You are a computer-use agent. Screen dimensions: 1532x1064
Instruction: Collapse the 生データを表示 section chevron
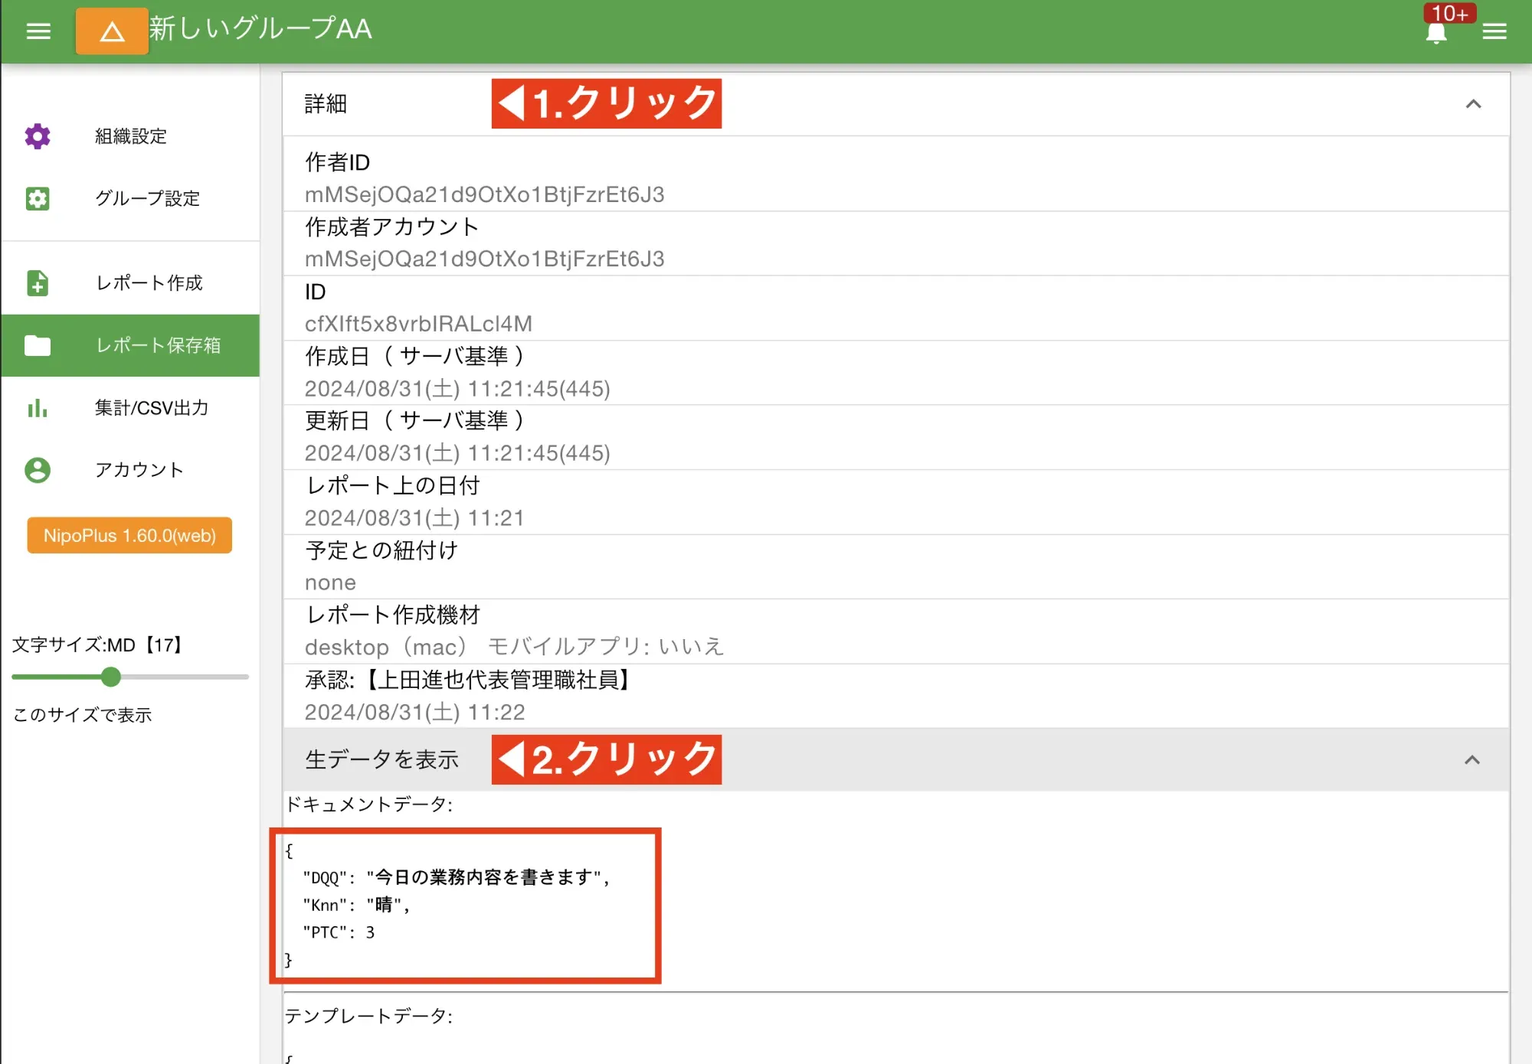(1472, 759)
